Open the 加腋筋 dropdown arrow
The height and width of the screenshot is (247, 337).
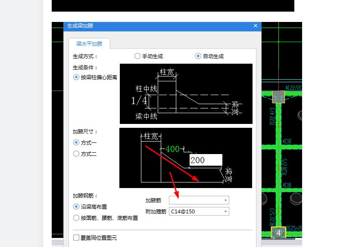pyautogui.click(x=225, y=200)
